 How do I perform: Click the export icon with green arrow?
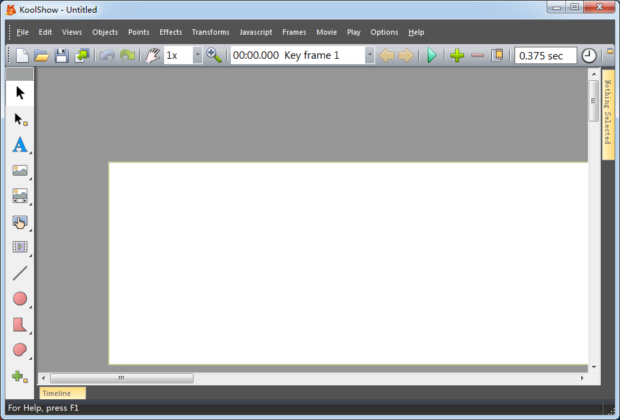(x=82, y=55)
